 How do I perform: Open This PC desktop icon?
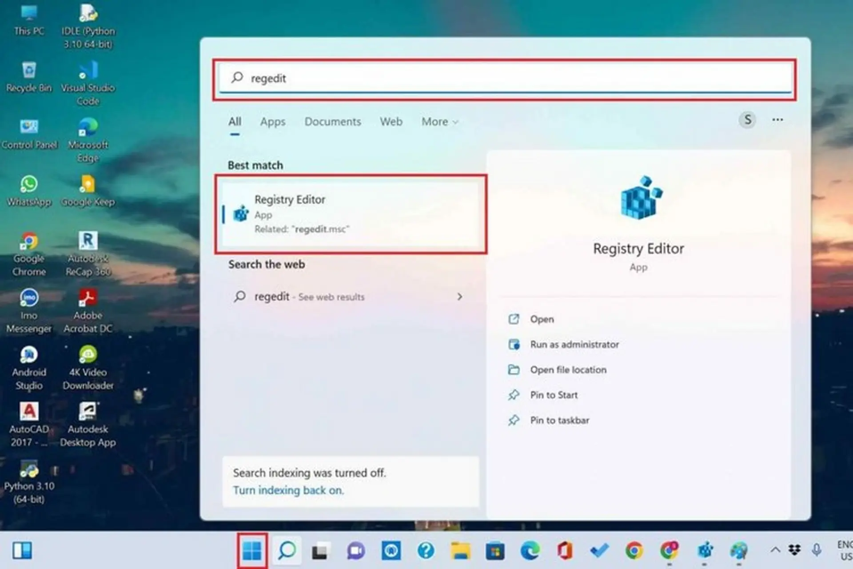pos(29,20)
